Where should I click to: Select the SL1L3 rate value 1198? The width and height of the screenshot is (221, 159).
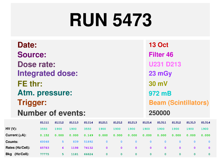point(74,148)
